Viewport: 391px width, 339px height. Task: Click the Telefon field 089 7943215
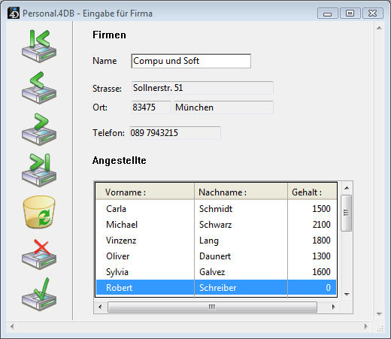pos(175,133)
